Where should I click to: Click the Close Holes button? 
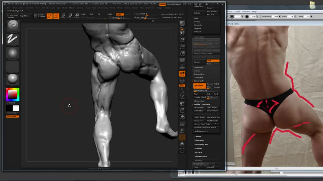(199, 118)
